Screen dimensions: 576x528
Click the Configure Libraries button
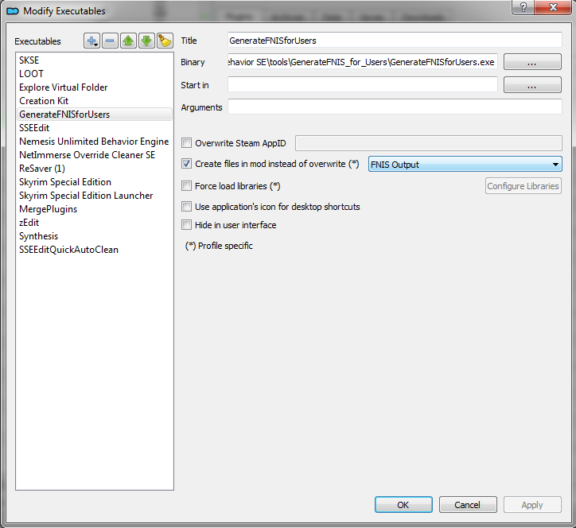523,186
